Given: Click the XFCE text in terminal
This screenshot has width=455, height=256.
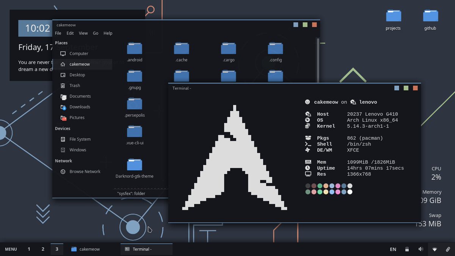Looking at the screenshot, I should pos(353,150).
